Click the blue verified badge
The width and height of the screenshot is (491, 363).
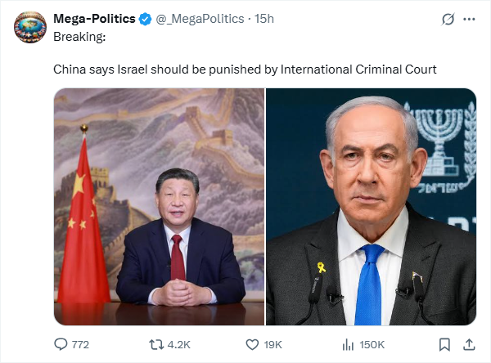(x=145, y=19)
